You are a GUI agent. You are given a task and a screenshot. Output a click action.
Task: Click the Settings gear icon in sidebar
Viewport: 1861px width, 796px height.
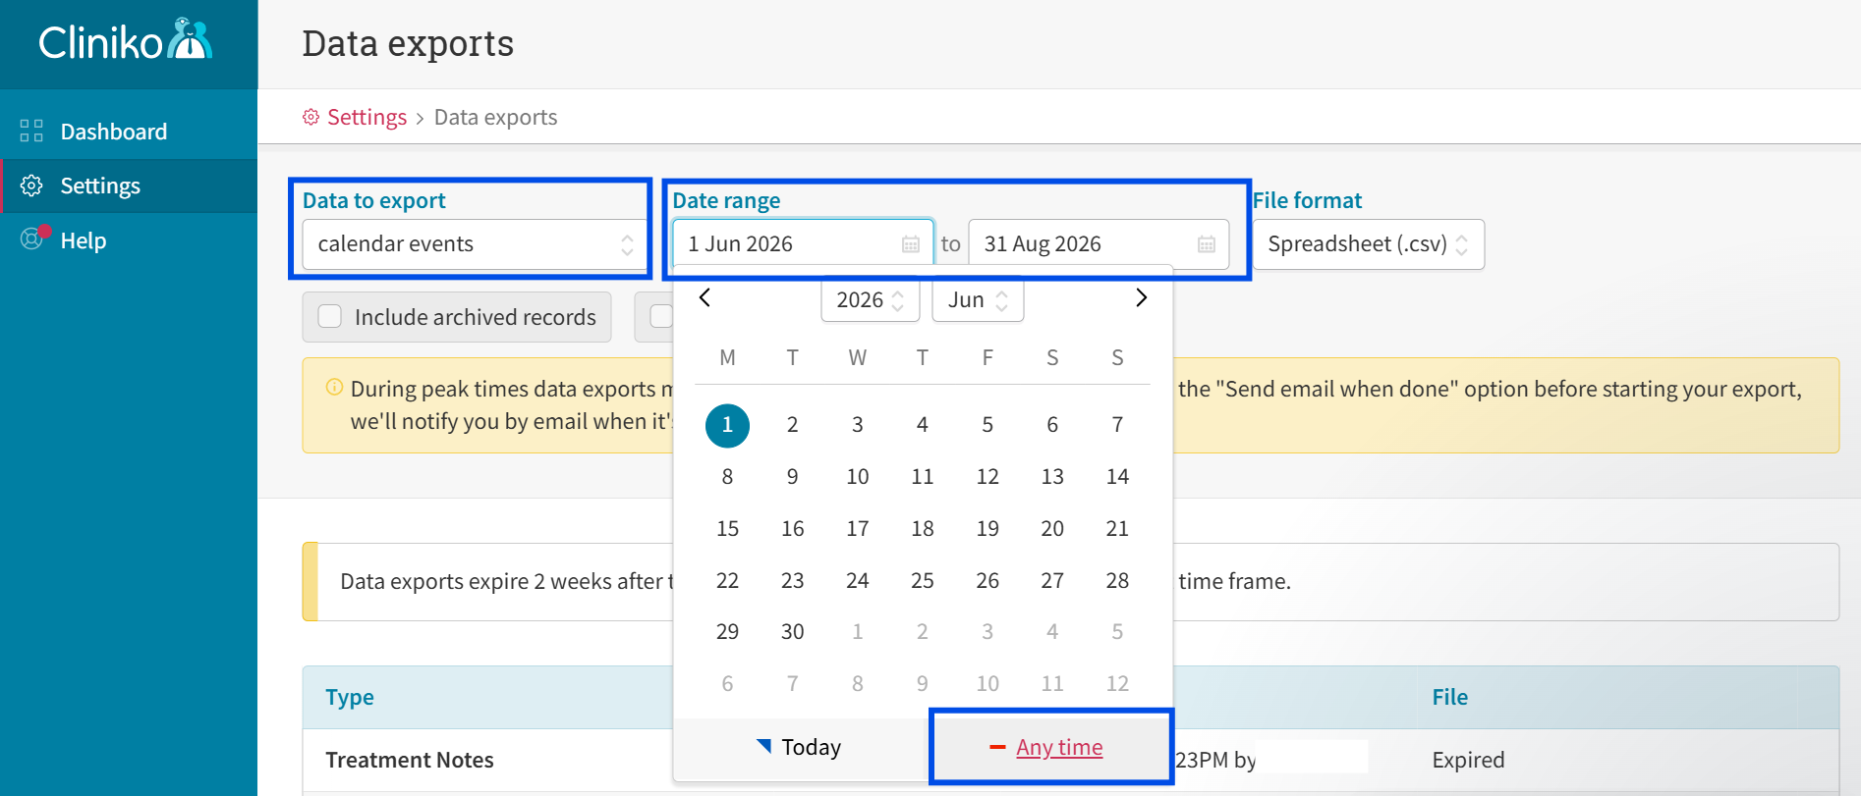[x=31, y=186]
